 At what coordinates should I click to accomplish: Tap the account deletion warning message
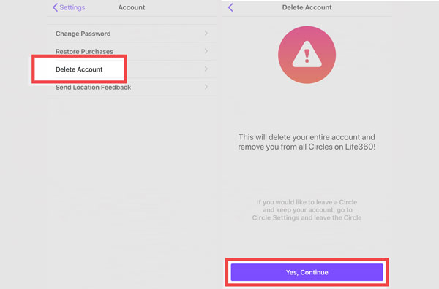[307, 142]
